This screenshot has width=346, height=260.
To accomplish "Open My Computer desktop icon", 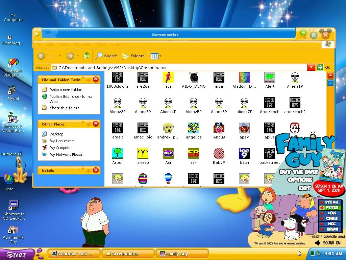I will coord(13,18).
